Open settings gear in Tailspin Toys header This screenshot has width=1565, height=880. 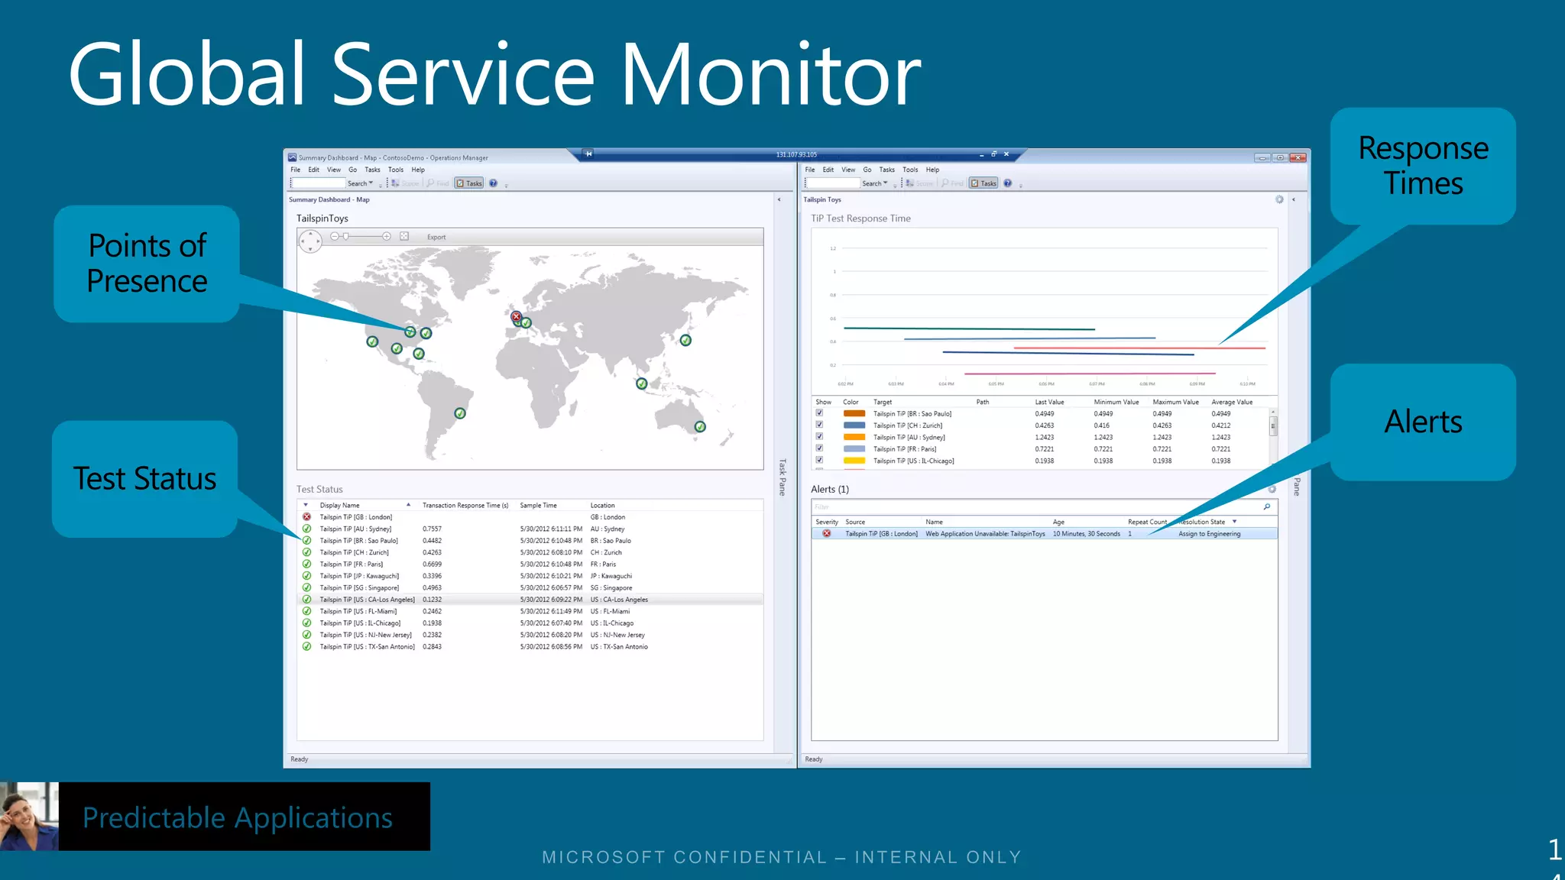click(1279, 199)
